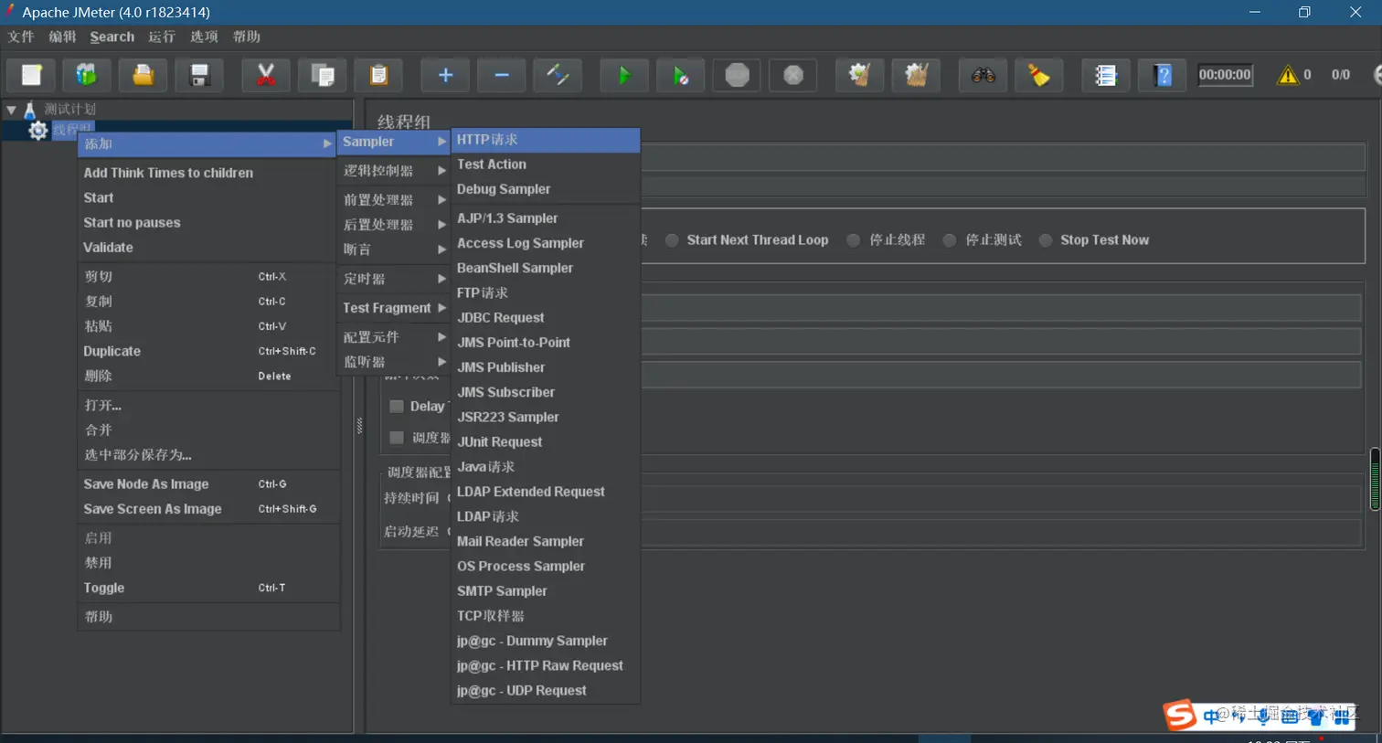This screenshot has height=743, width=1382.
Task: Toggle the Delay checkbox
Action: pyautogui.click(x=397, y=407)
